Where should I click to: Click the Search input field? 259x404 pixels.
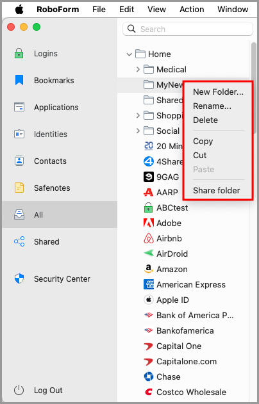[x=188, y=29]
